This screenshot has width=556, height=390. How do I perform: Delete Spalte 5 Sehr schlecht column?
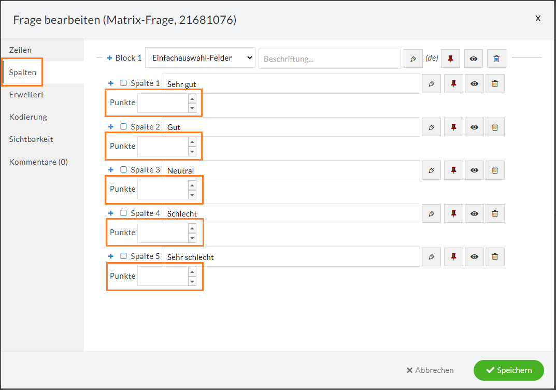click(495, 257)
